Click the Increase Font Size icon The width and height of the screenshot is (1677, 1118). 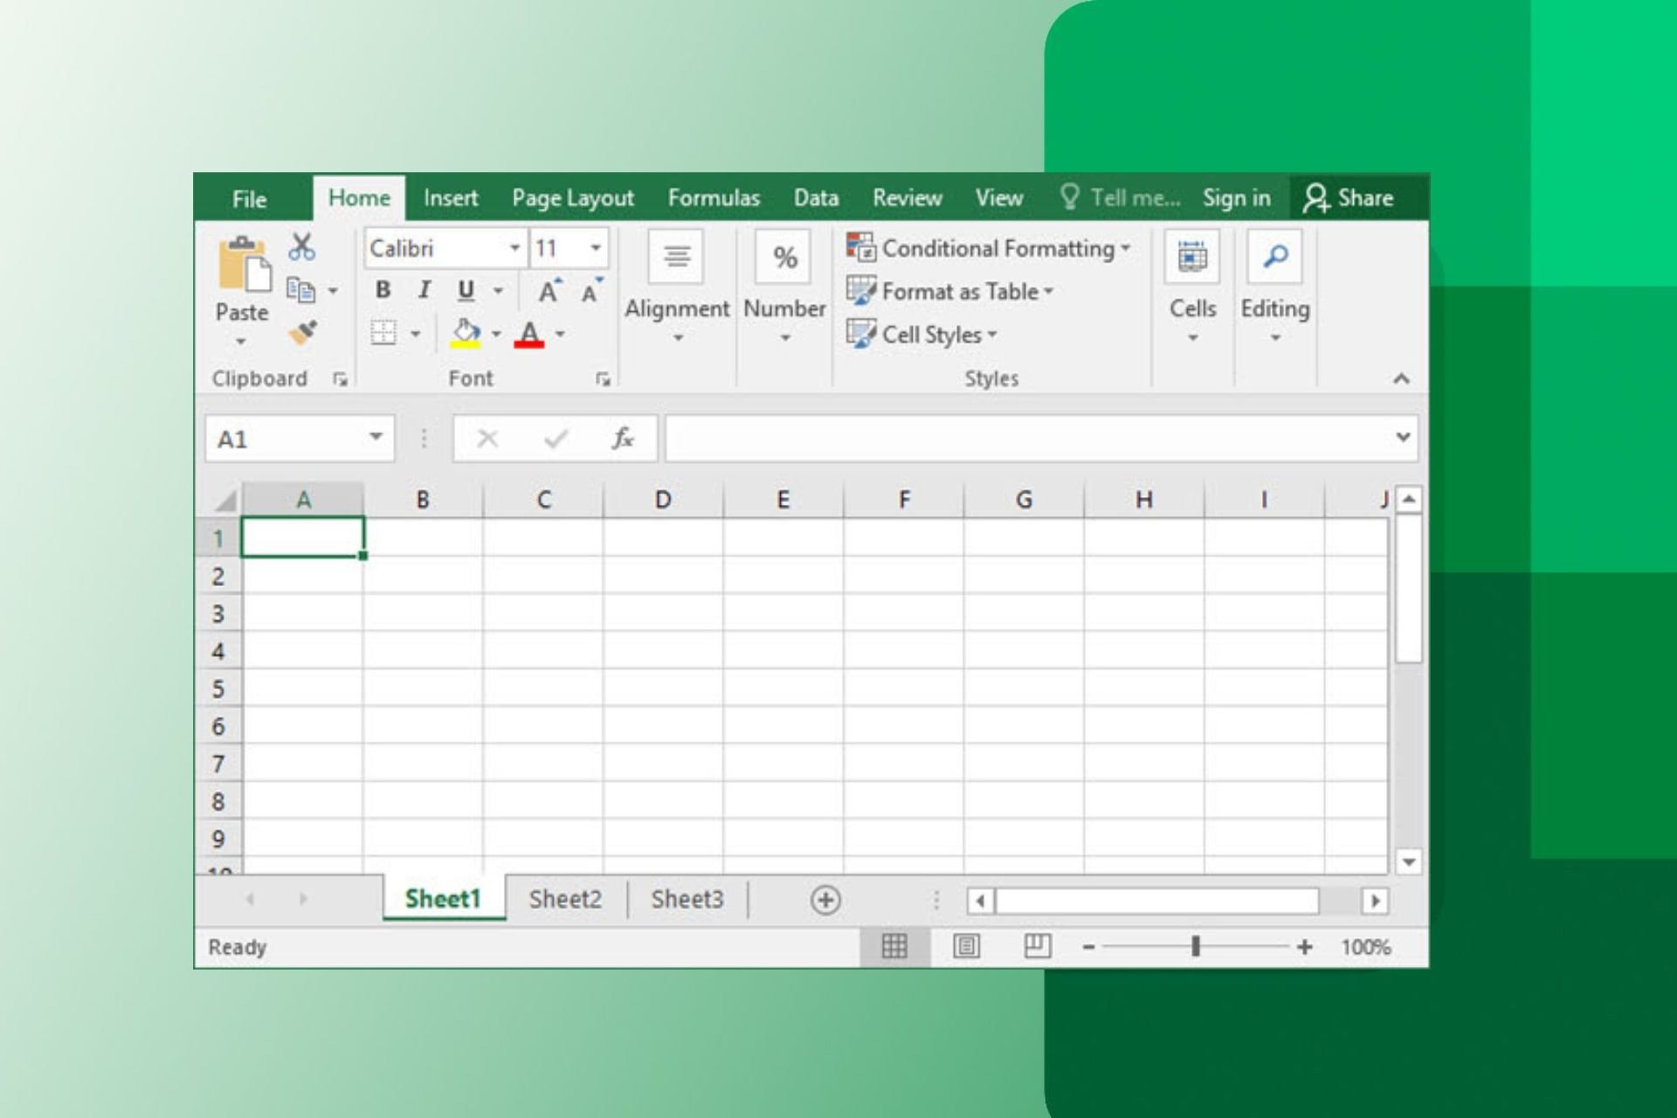(x=549, y=291)
